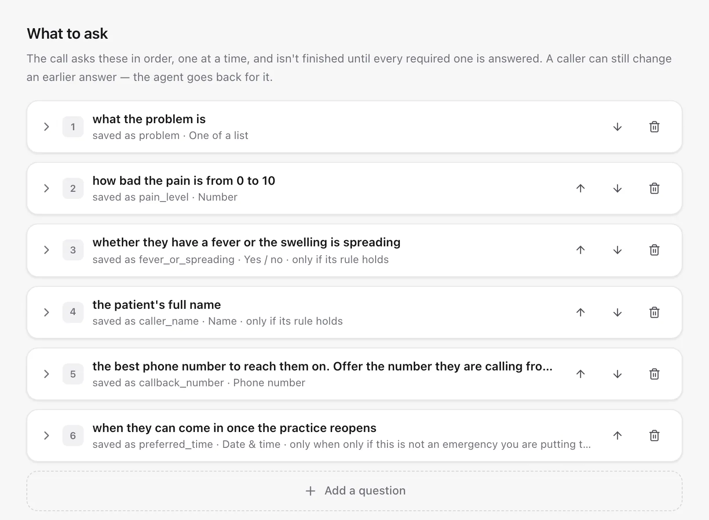
Task: Move the best phone number question up
Action: click(x=581, y=374)
